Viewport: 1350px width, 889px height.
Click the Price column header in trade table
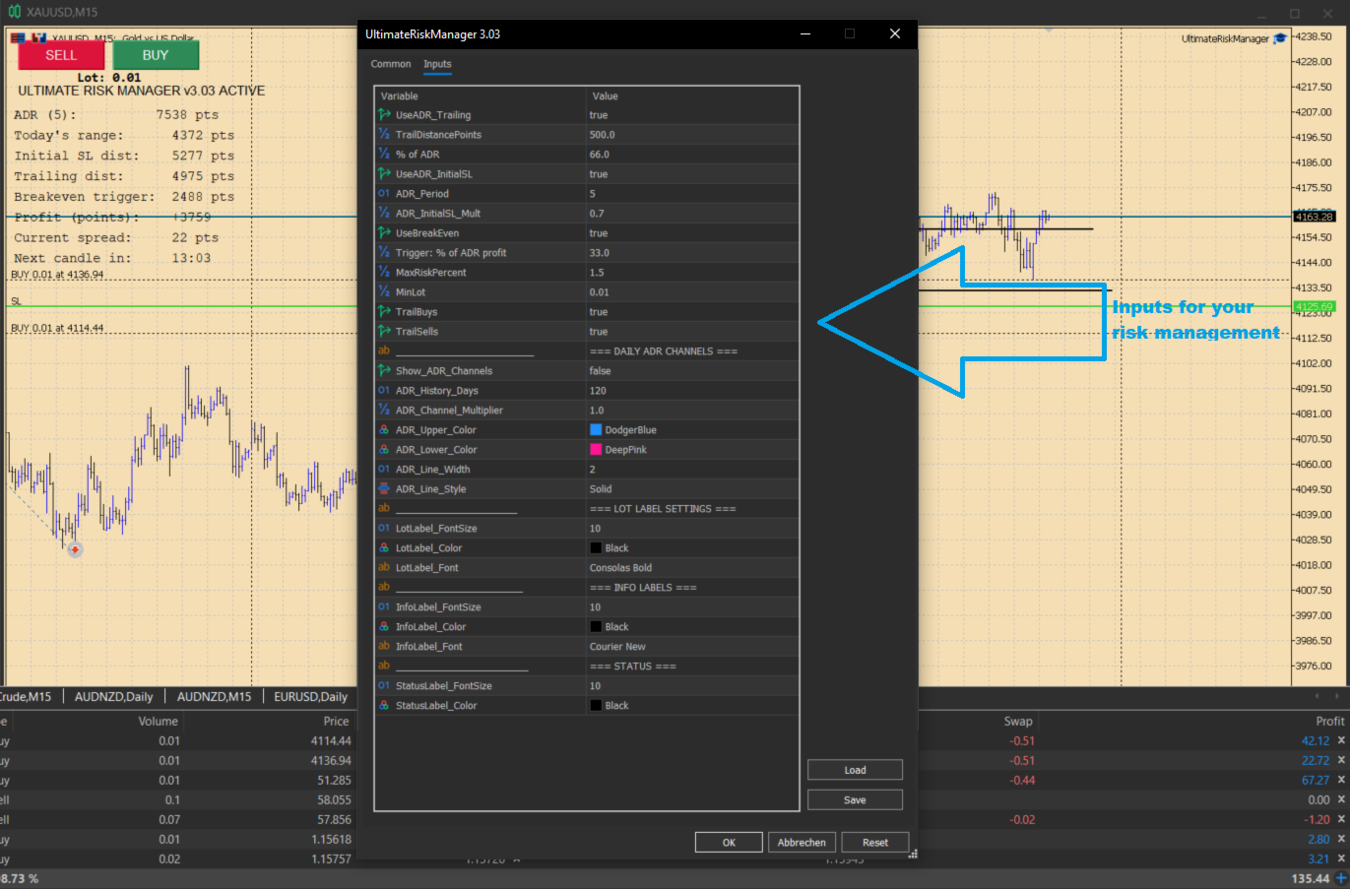click(x=337, y=722)
